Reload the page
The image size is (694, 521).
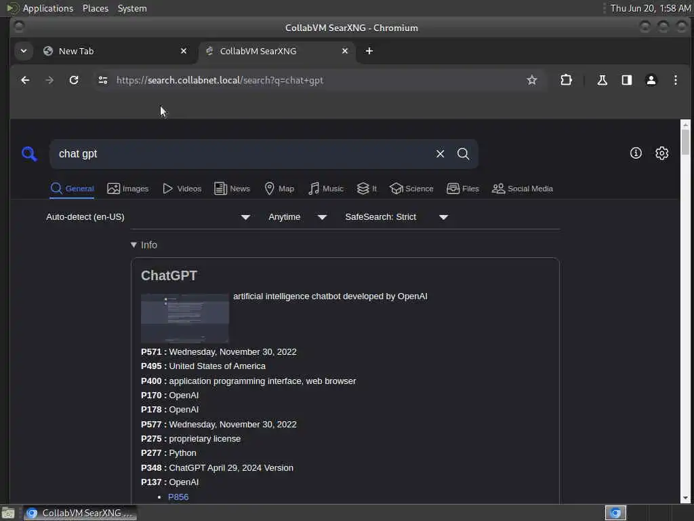pyautogui.click(x=74, y=80)
